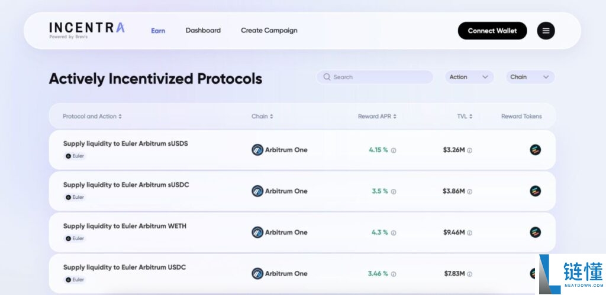Click info icon beside $7.83M TVL

tap(469, 274)
